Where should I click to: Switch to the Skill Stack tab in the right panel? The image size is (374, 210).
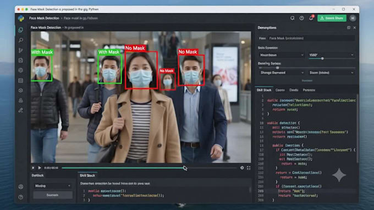click(x=264, y=90)
